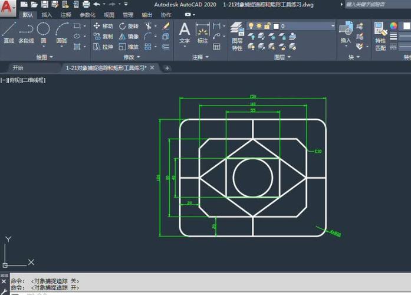Click the Move (移动) tool
411x295 pixels.
[103, 27]
